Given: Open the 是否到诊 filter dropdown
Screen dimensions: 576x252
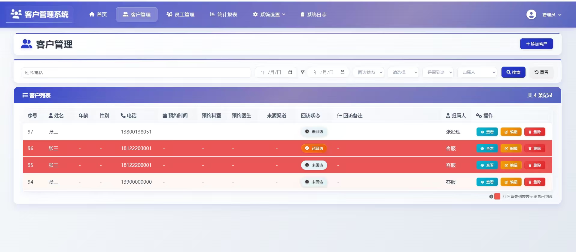Looking at the screenshot, I should point(438,72).
